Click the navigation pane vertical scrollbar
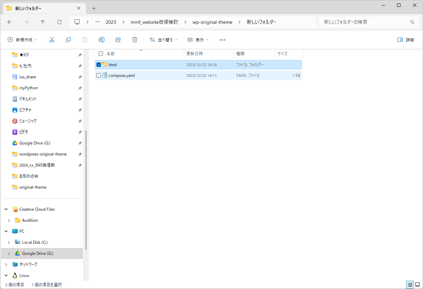Viewport: 423px width, 289px height. pyautogui.click(x=86, y=190)
